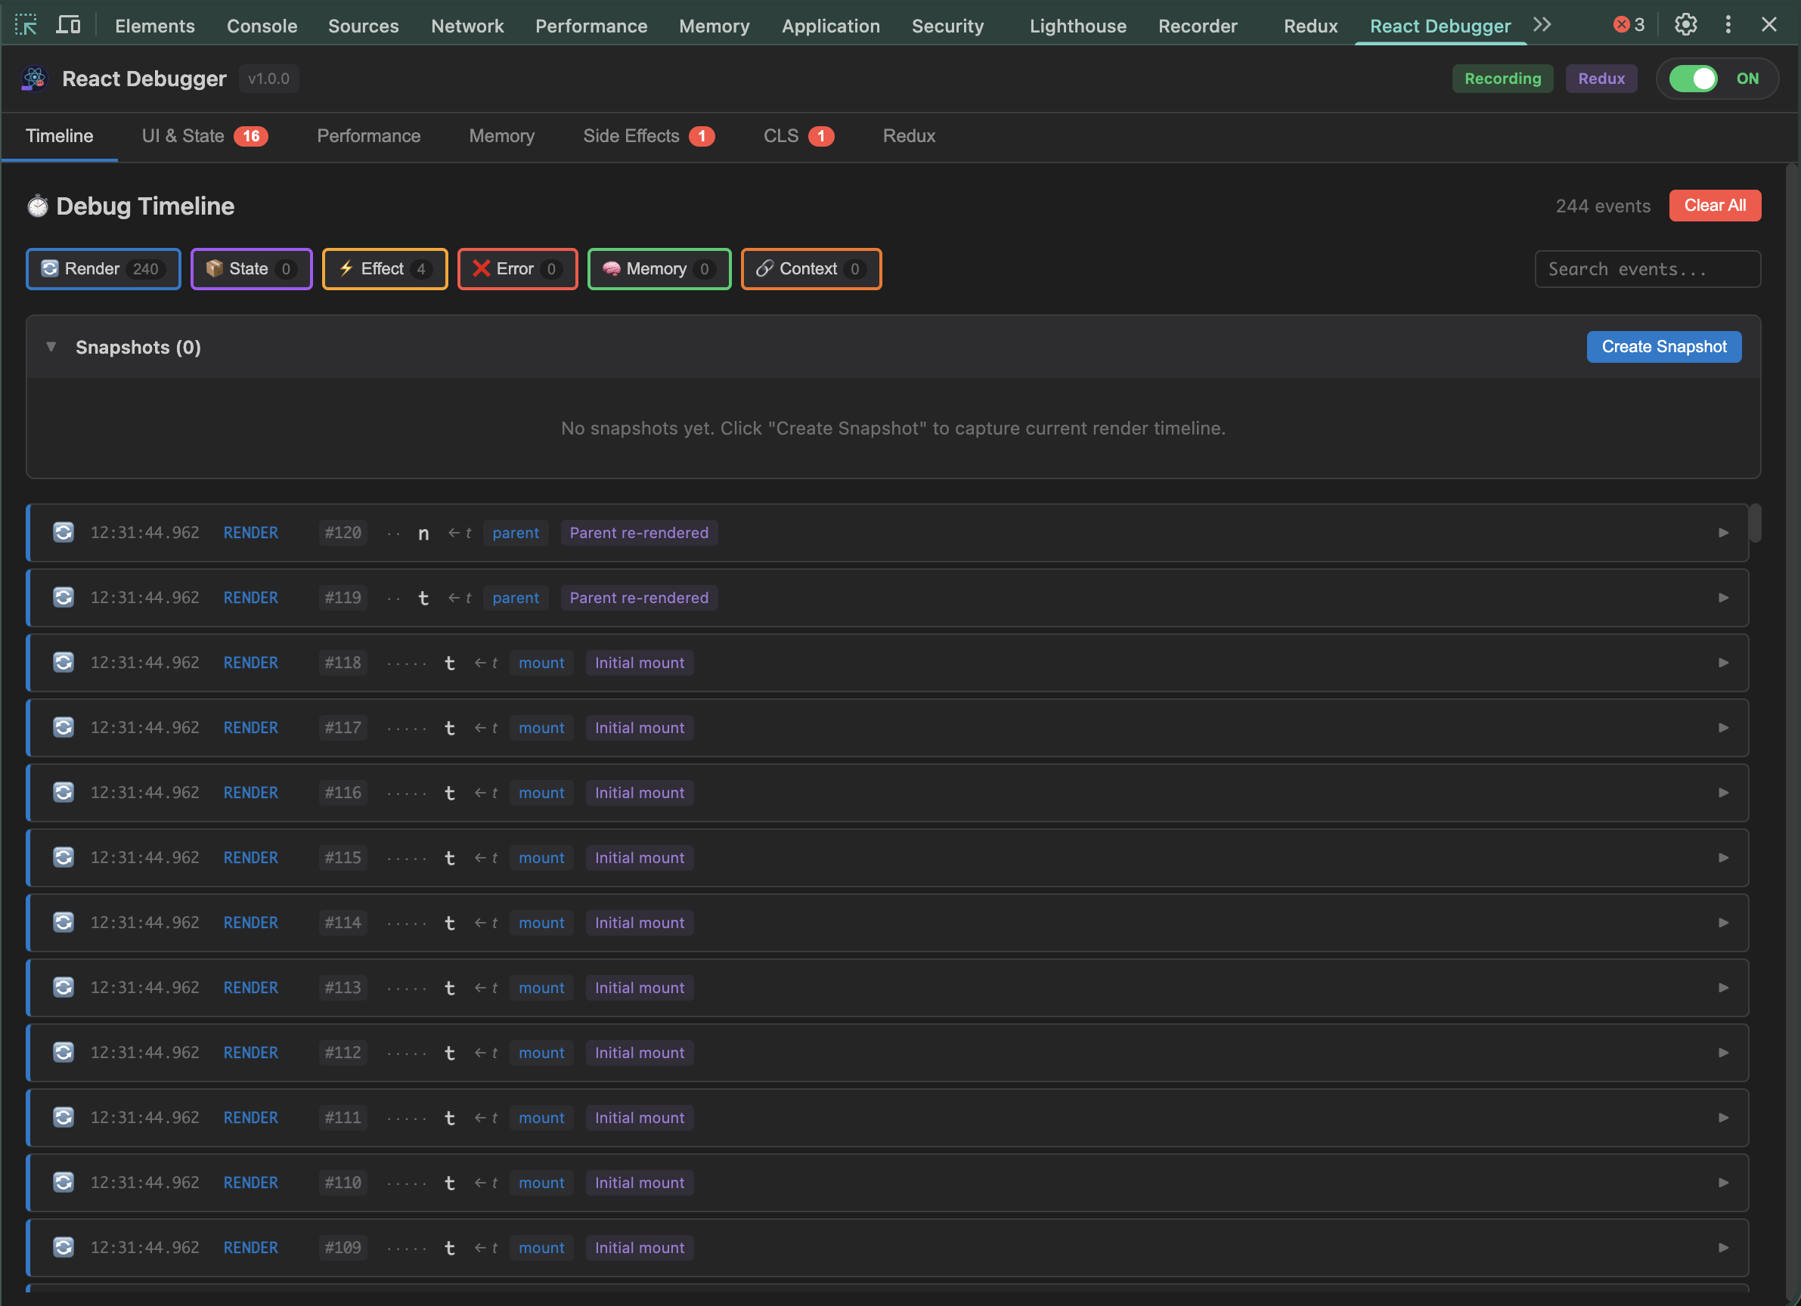The height and width of the screenshot is (1306, 1801).
Task: Open the DevTools three-dot customization menu
Action: [1728, 24]
